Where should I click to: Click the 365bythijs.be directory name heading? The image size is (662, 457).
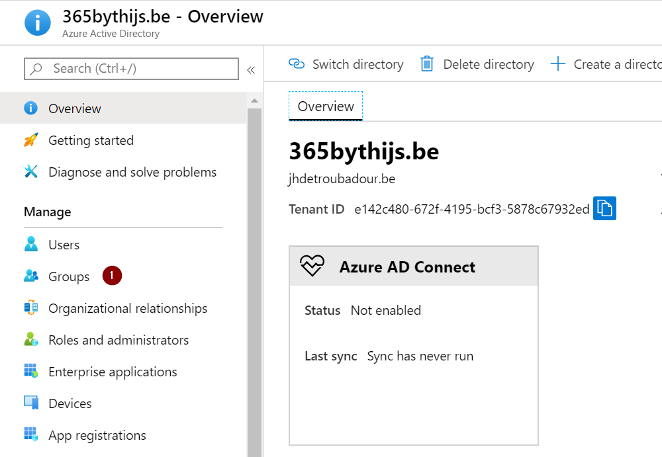point(364,151)
